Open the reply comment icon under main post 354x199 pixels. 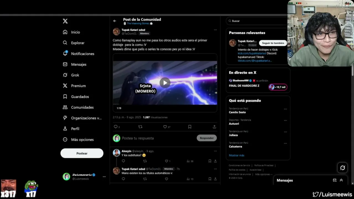click(116, 127)
